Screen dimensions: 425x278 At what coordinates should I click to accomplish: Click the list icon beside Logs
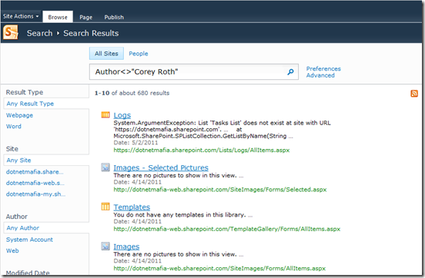(105, 115)
